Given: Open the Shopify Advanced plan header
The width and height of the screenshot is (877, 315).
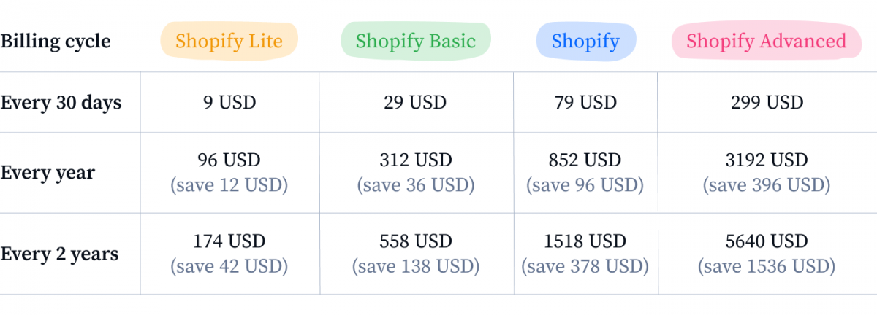Looking at the screenshot, I should tap(767, 41).
